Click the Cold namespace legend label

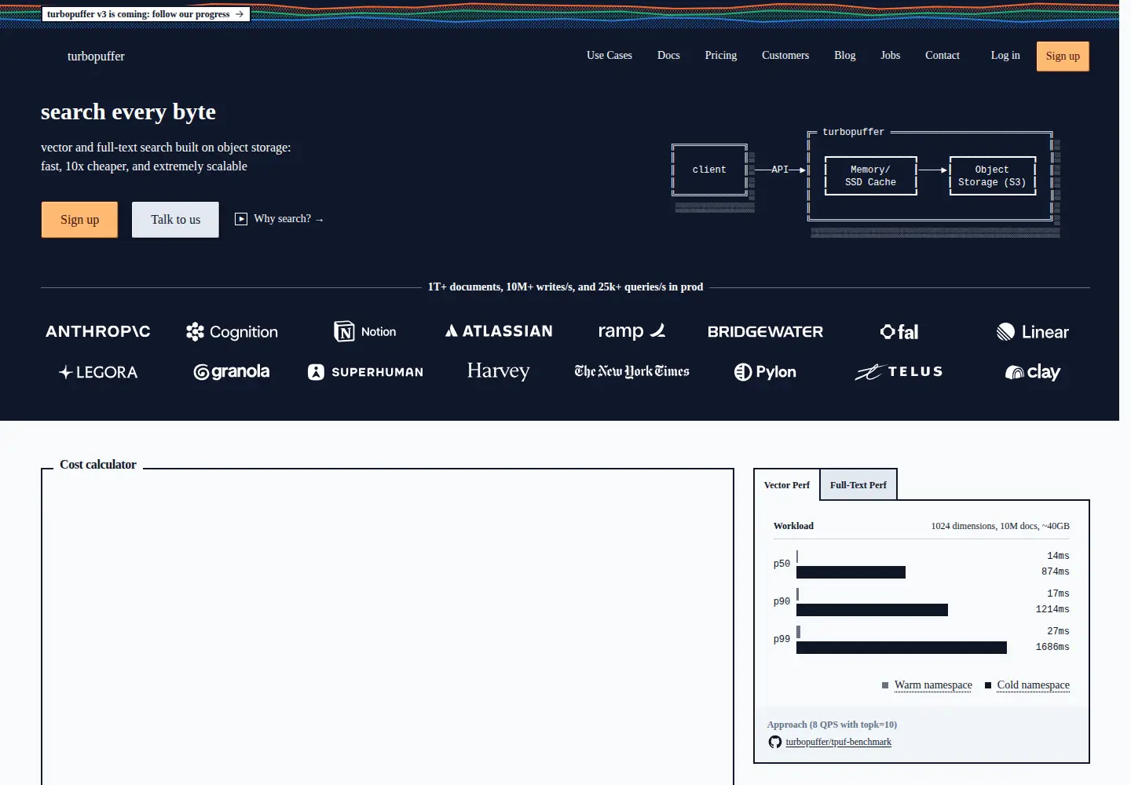[x=1034, y=685]
